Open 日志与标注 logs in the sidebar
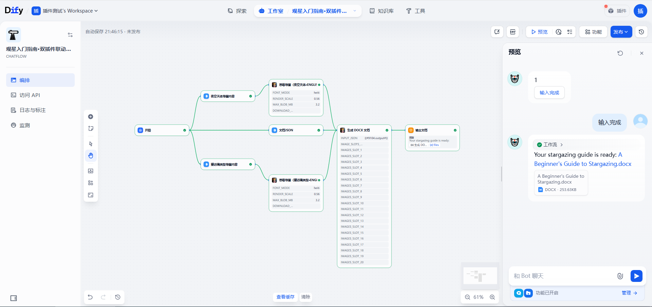This screenshot has height=307, width=652. point(40,110)
